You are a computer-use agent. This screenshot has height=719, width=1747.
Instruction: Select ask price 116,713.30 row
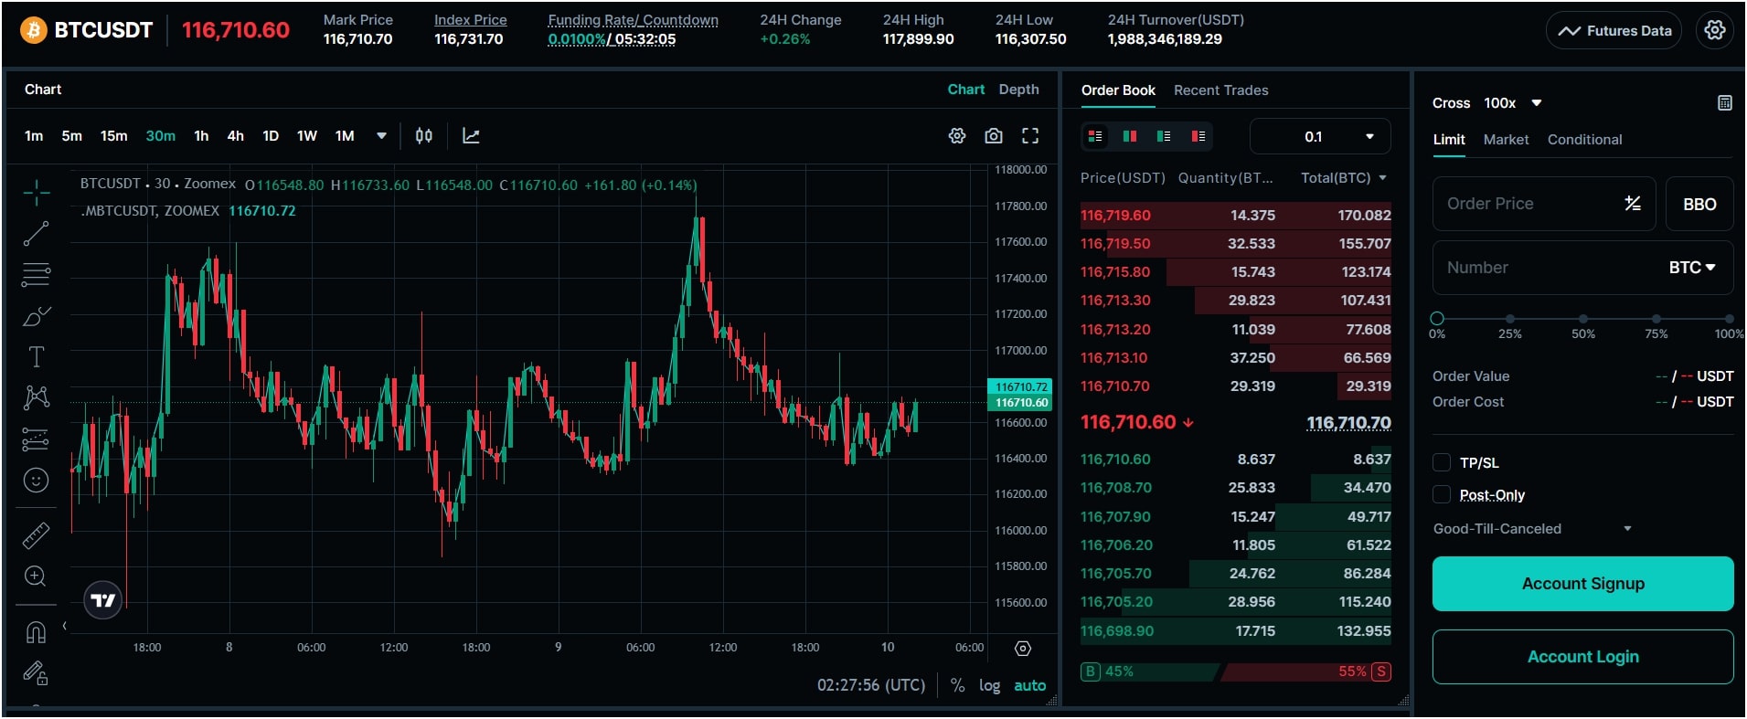click(1235, 301)
